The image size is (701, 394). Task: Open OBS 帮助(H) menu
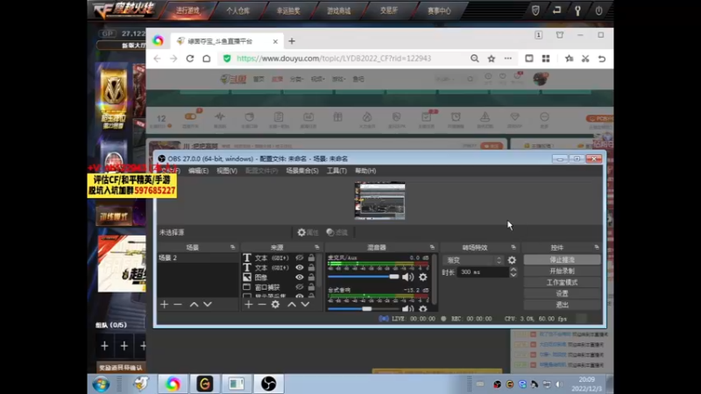[x=365, y=171]
